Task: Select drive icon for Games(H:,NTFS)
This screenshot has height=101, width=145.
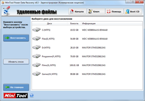Action: click(x=37, y=74)
